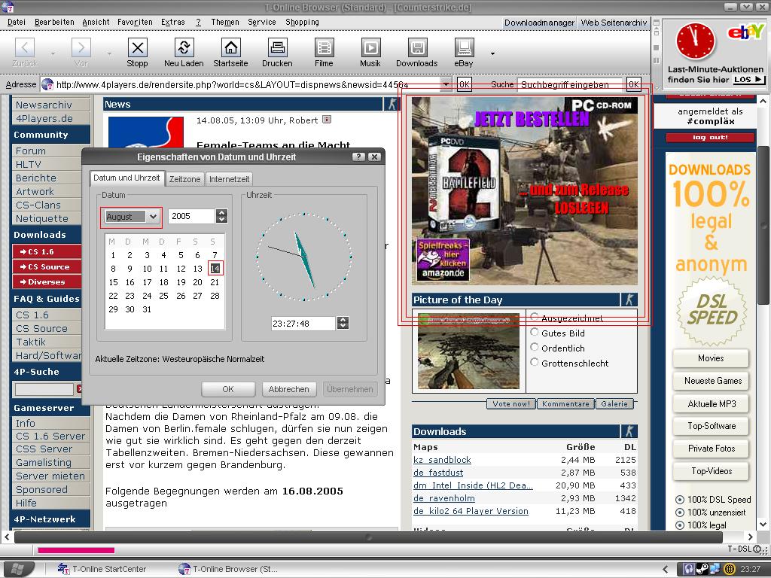The height and width of the screenshot is (578, 771).
Task: Increase the year 2005 with the up arrow
Action: [222, 213]
